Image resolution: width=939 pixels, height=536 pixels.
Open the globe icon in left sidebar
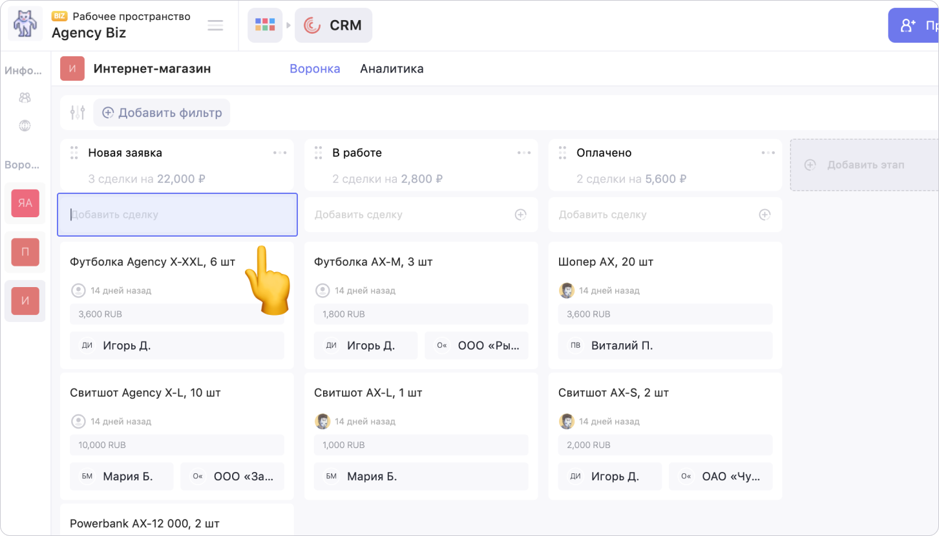[x=25, y=125]
